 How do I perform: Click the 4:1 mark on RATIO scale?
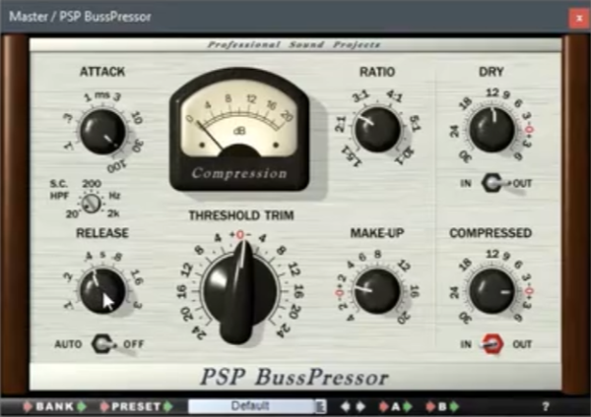[x=394, y=96]
